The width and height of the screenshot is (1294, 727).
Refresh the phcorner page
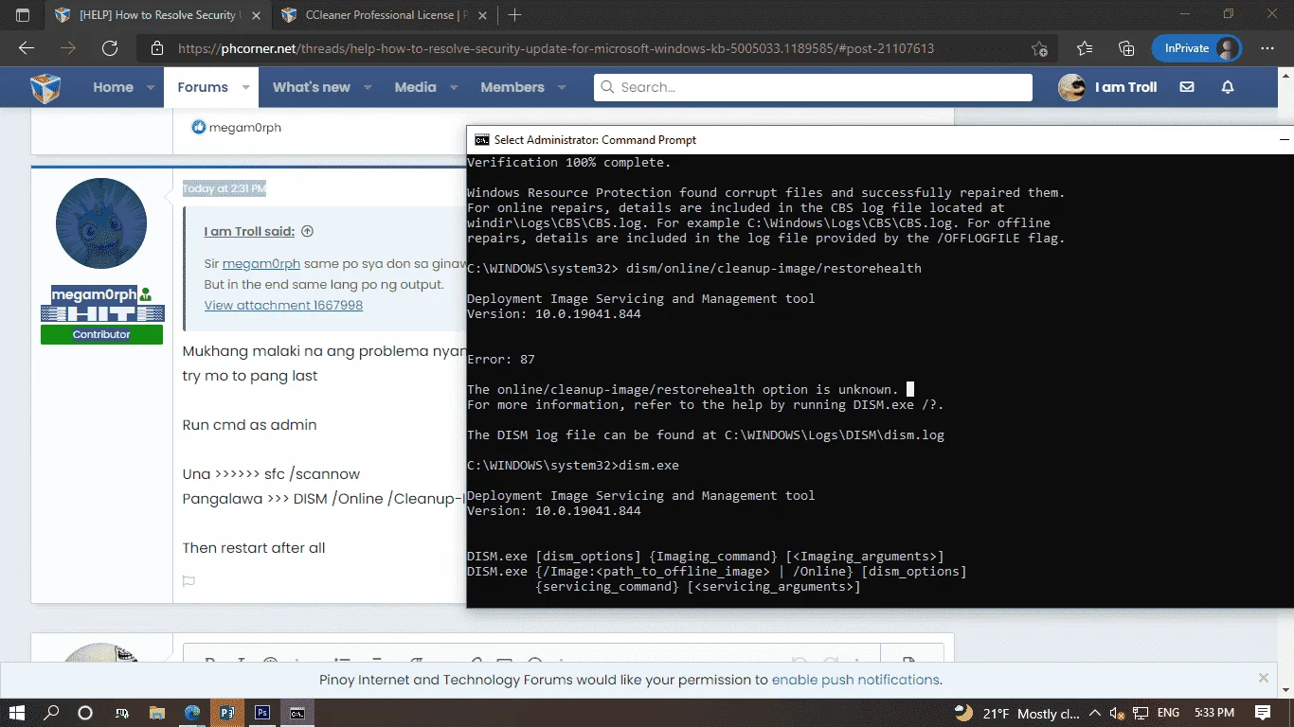pyautogui.click(x=110, y=48)
